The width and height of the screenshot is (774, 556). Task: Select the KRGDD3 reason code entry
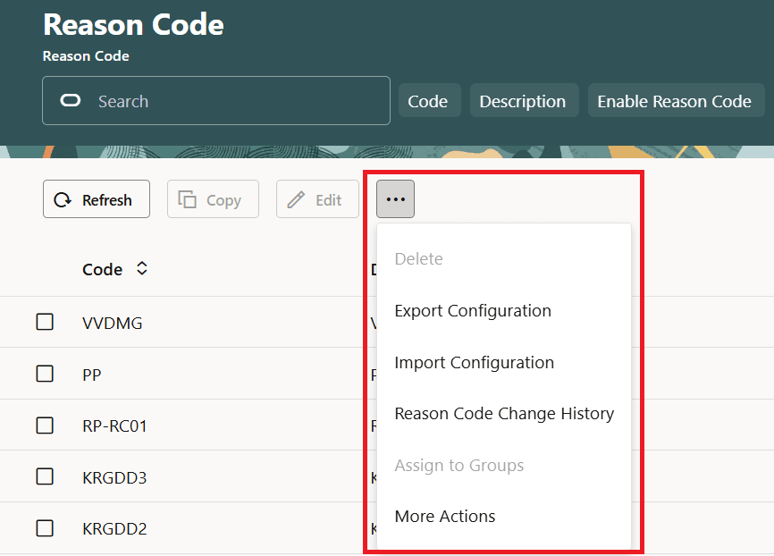(x=114, y=477)
